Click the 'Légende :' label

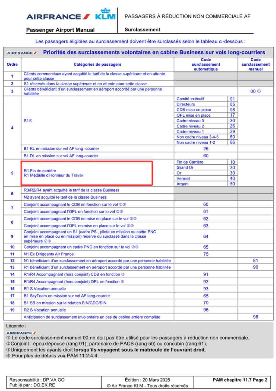(16, 326)
